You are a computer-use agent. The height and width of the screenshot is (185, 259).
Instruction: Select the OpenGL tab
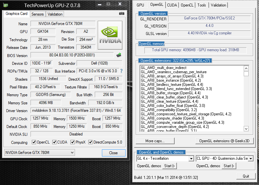pos(157,5)
